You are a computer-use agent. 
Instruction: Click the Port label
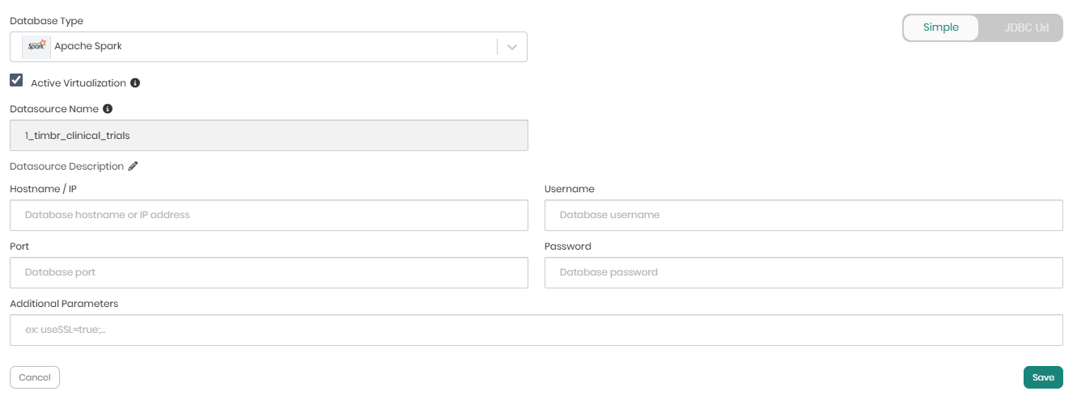[x=19, y=246]
